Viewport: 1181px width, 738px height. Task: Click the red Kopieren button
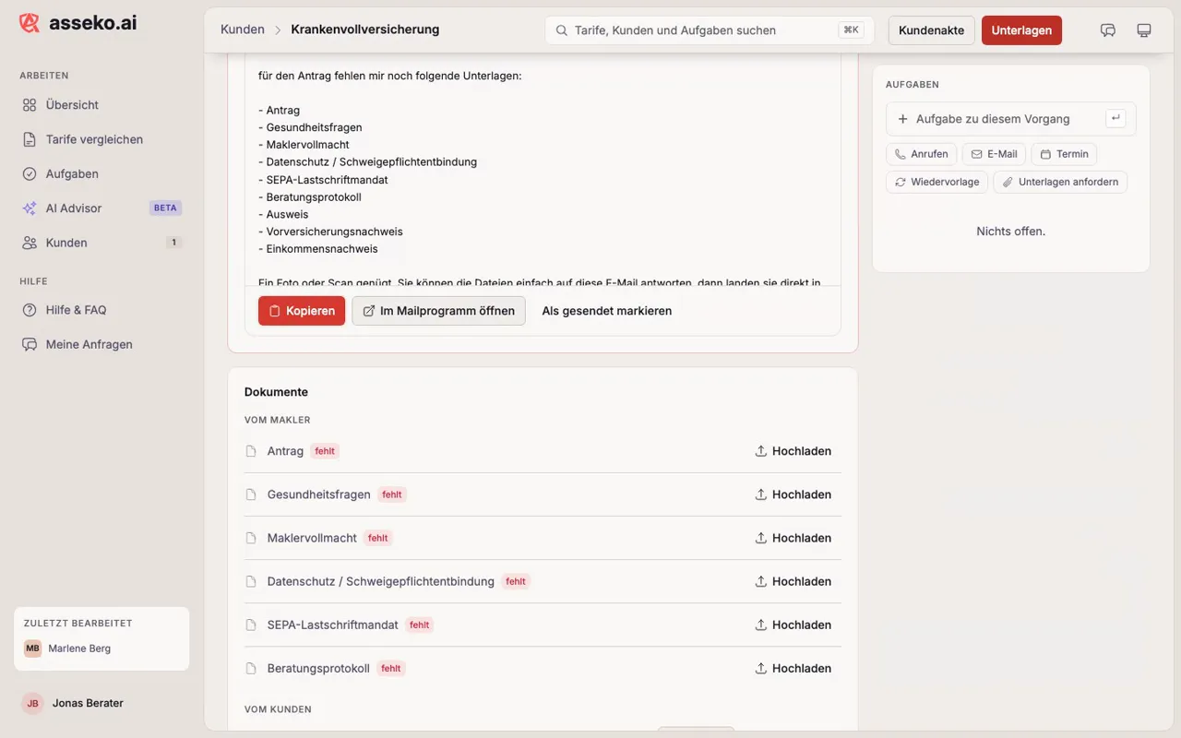[x=302, y=311]
